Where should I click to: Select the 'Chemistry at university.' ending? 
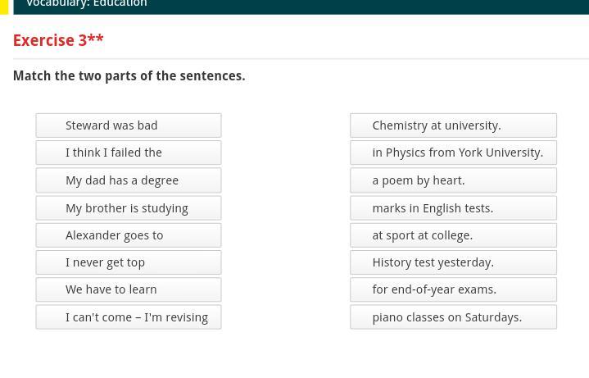[453, 125]
